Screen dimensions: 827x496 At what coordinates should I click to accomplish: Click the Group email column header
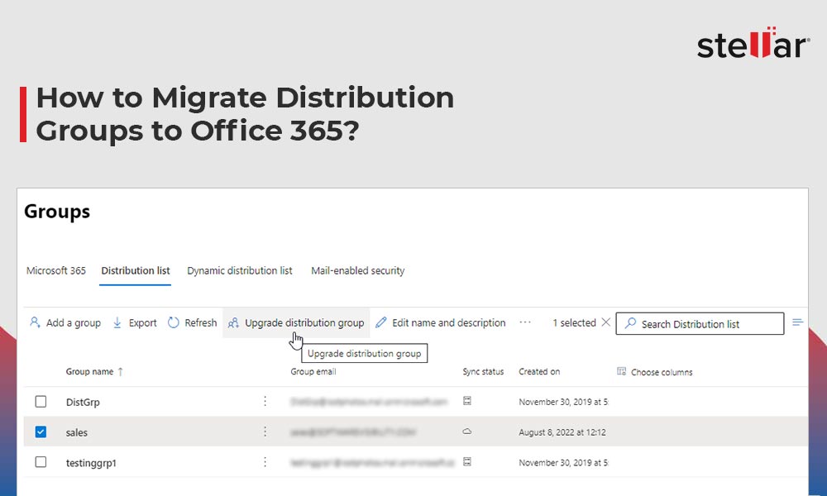tap(313, 372)
